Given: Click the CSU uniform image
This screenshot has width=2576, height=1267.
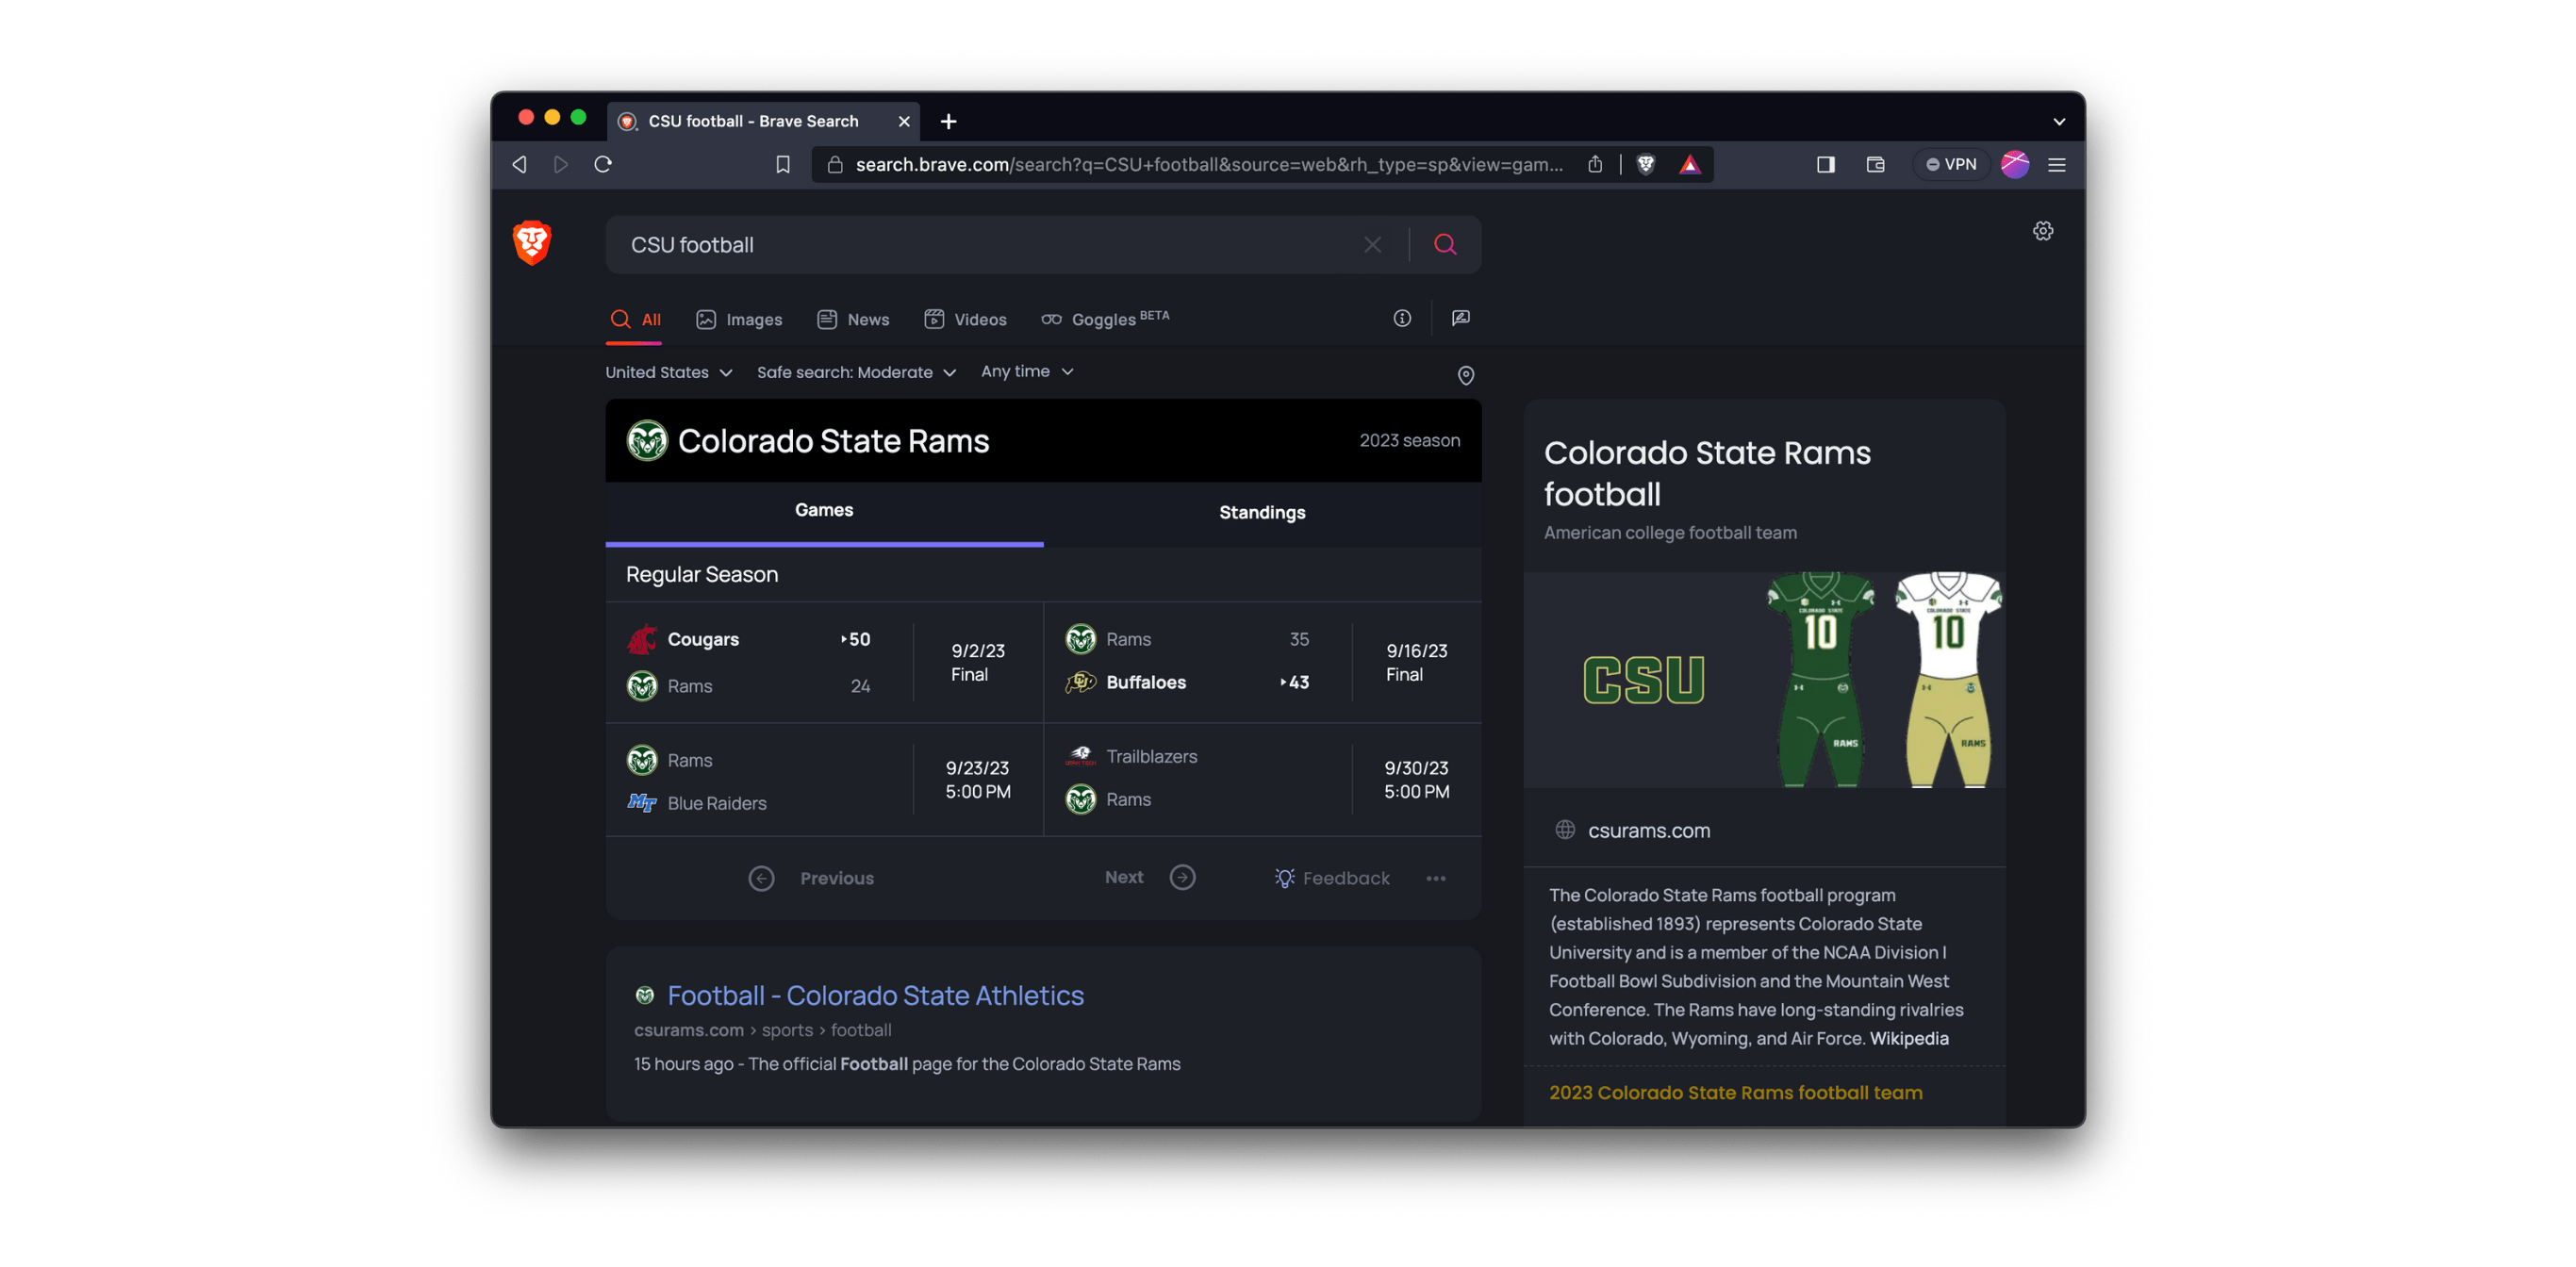Looking at the screenshot, I should tap(1764, 680).
